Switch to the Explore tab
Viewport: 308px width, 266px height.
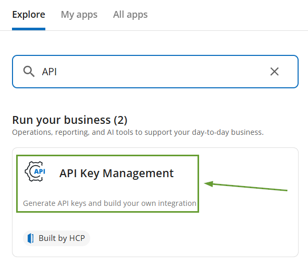[x=29, y=15]
